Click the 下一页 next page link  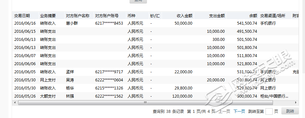tap(239, 112)
